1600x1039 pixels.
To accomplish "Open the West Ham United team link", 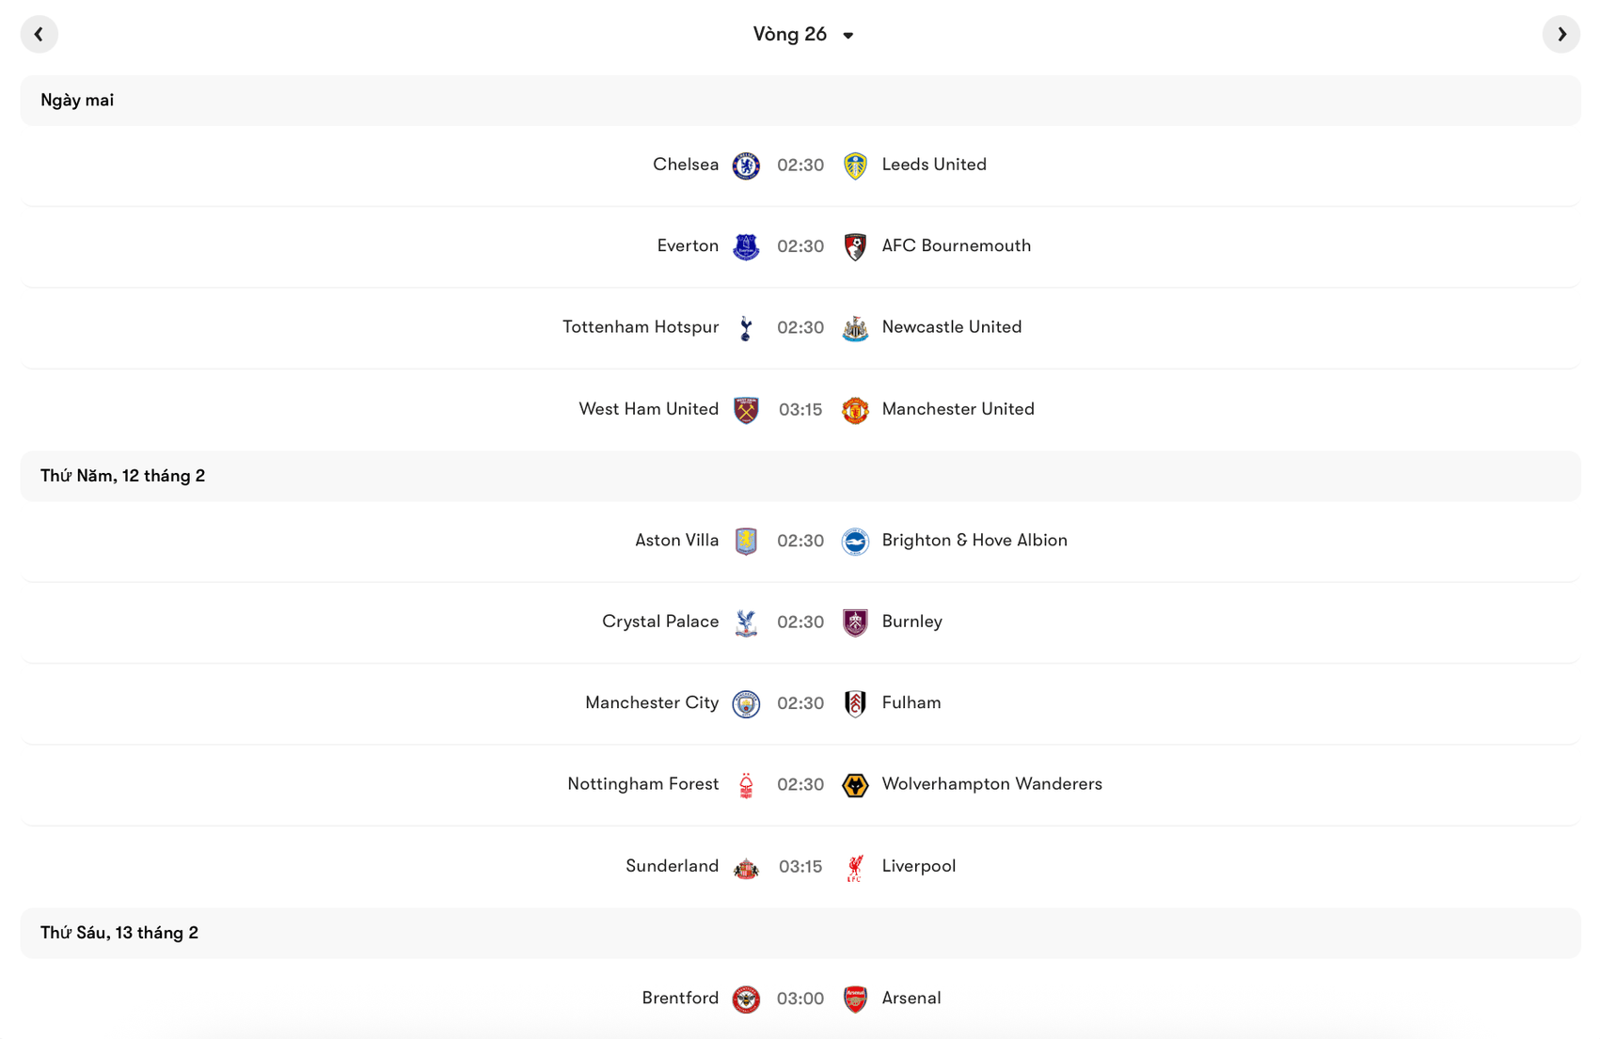I will (648, 409).
